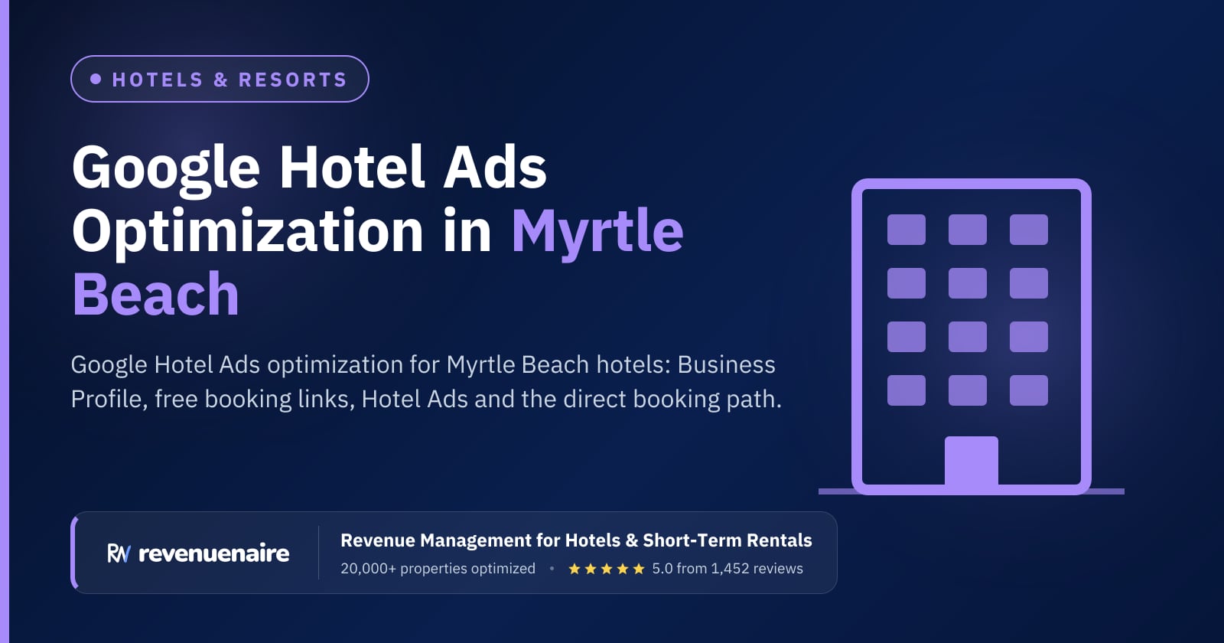Click the door of the hotel icon
1224x643 pixels.
coord(972,462)
